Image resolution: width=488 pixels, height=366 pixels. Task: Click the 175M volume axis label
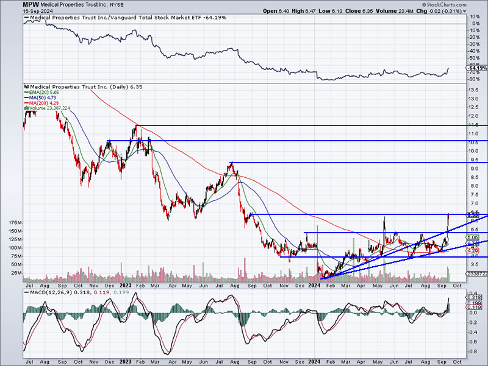[16, 223]
